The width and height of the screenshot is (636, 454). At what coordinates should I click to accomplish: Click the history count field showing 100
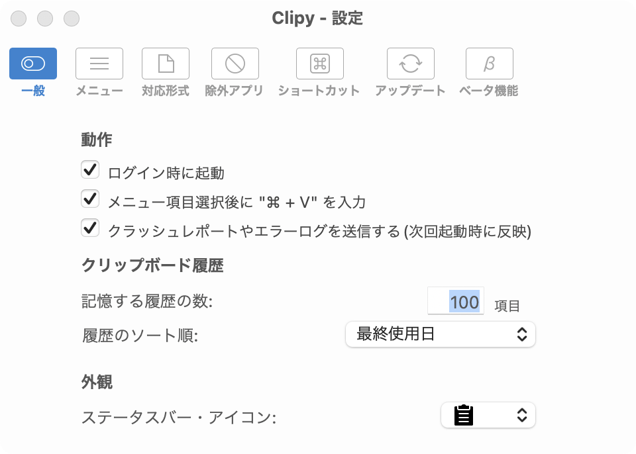(x=456, y=302)
